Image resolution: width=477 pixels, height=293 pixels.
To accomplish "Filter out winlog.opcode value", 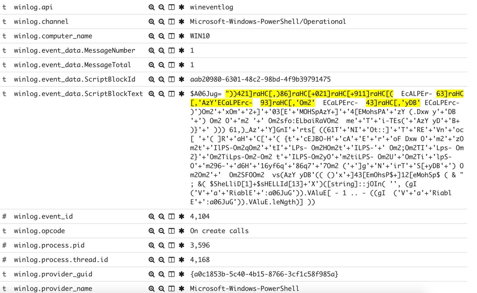I will (x=161, y=231).
